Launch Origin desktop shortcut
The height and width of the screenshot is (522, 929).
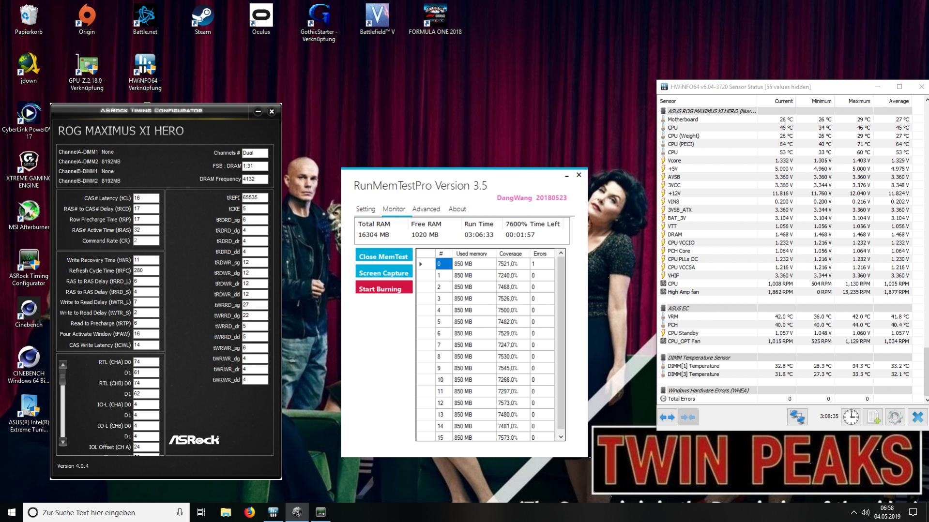tap(87, 19)
